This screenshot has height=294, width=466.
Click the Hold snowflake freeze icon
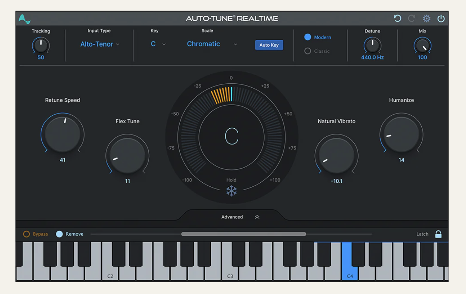231,191
